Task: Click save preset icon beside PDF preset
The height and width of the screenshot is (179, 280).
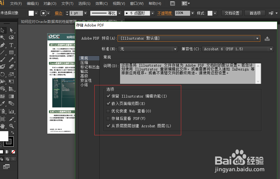Action: tap(267, 39)
